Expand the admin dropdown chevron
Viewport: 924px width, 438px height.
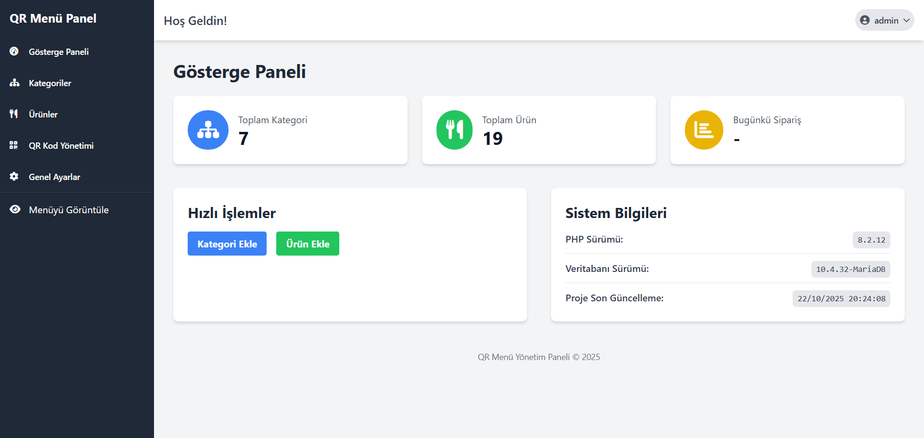tap(907, 20)
